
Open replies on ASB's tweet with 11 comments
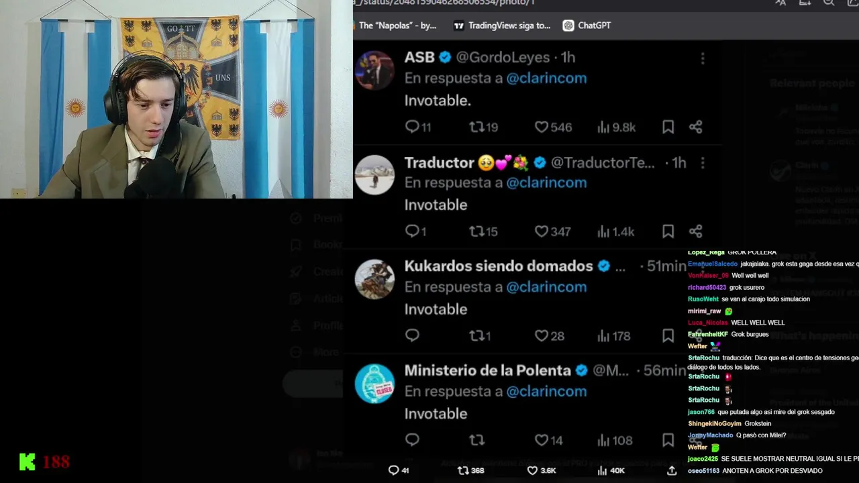pyautogui.click(x=418, y=127)
